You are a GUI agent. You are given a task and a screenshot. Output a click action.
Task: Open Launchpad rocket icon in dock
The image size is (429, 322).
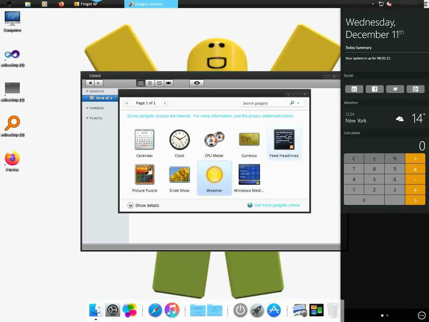[x=257, y=310]
